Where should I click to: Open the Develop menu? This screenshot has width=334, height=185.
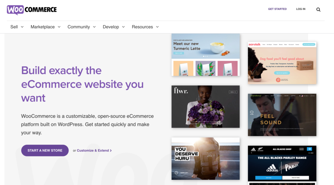coord(111,27)
